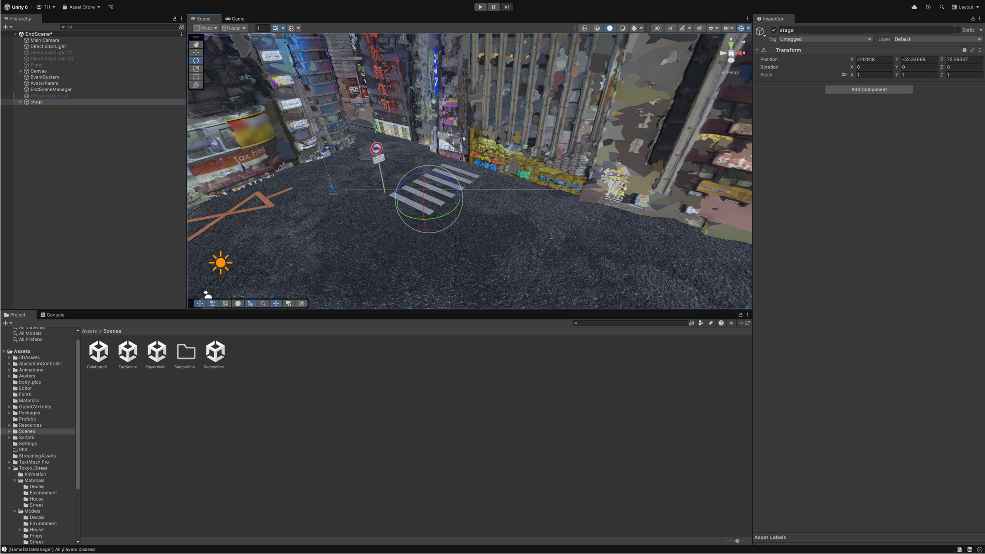Adjust the project icon size slider
The width and height of the screenshot is (985, 554).
point(737,541)
